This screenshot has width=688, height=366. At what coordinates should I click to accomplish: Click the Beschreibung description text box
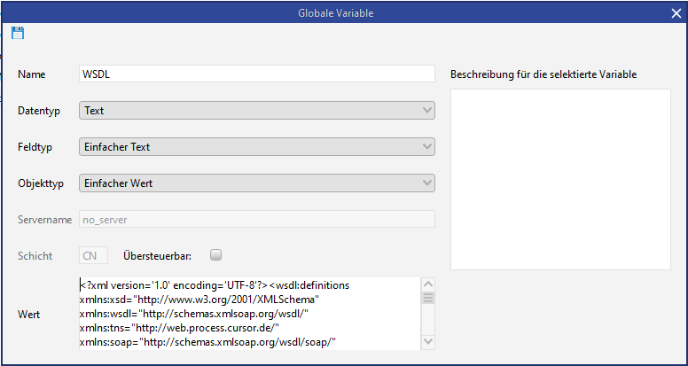click(560, 179)
